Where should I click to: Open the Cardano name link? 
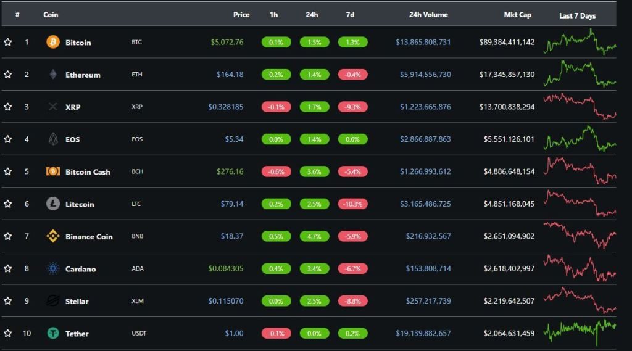81,269
